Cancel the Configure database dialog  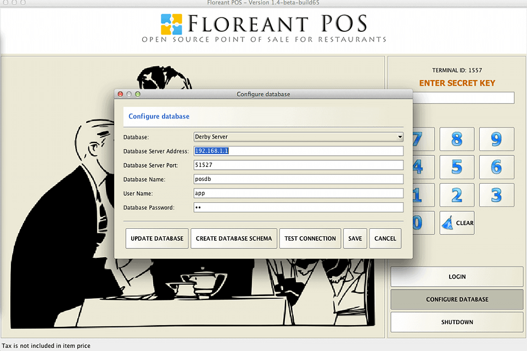(x=385, y=239)
